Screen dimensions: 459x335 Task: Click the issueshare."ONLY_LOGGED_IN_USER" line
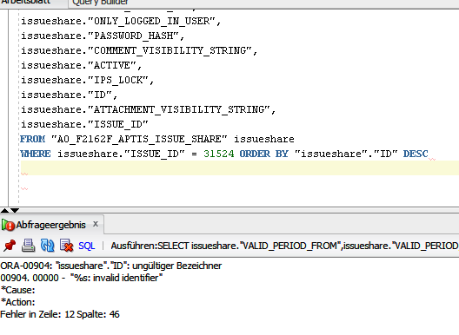pyautogui.click(x=121, y=21)
